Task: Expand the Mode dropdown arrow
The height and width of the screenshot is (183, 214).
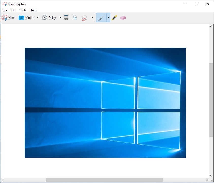Action: (38, 18)
